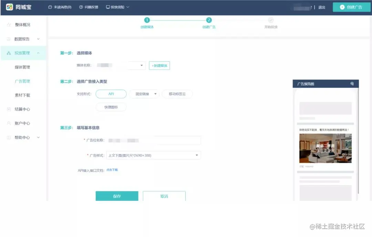Expand 帮助中心 menu chevron
The image size is (372, 237).
click(x=38, y=138)
